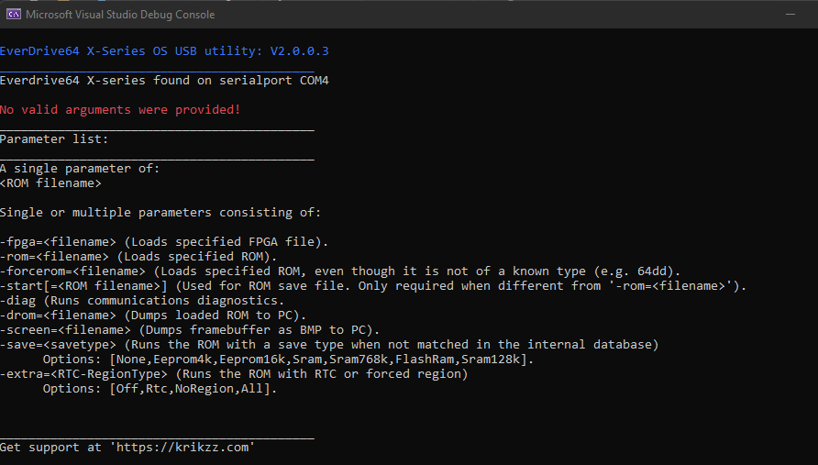Click the '<ROM filename>' line
Image resolution: width=818 pixels, height=465 pixels.
50,183
